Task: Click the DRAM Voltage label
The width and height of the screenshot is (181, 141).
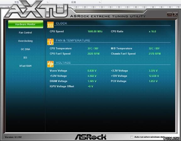Action: pyautogui.click(x=58, y=81)
